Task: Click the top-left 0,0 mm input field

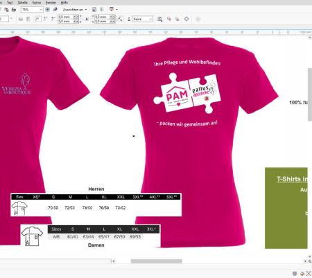Action: (x=65, y=17)
